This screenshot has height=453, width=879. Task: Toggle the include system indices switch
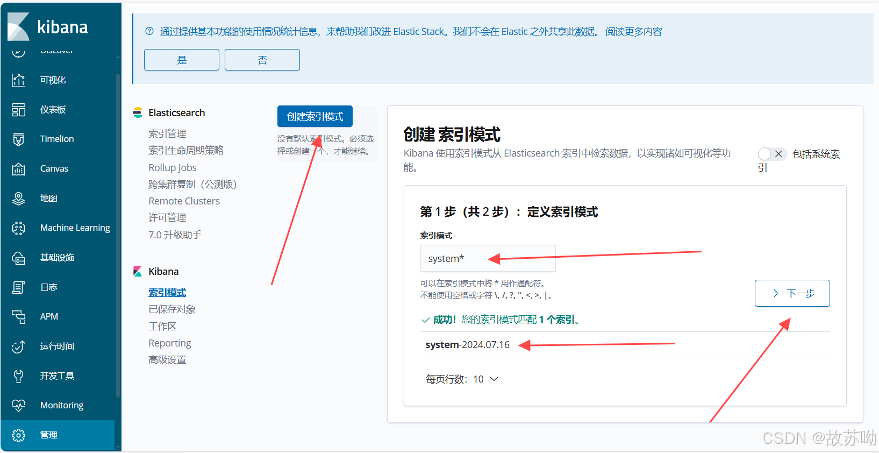pos(773,154)
